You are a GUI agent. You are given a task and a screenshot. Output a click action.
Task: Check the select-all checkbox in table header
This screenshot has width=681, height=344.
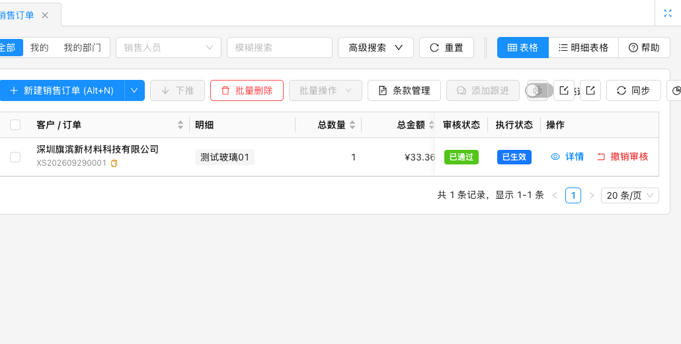[x=15, y=125]
